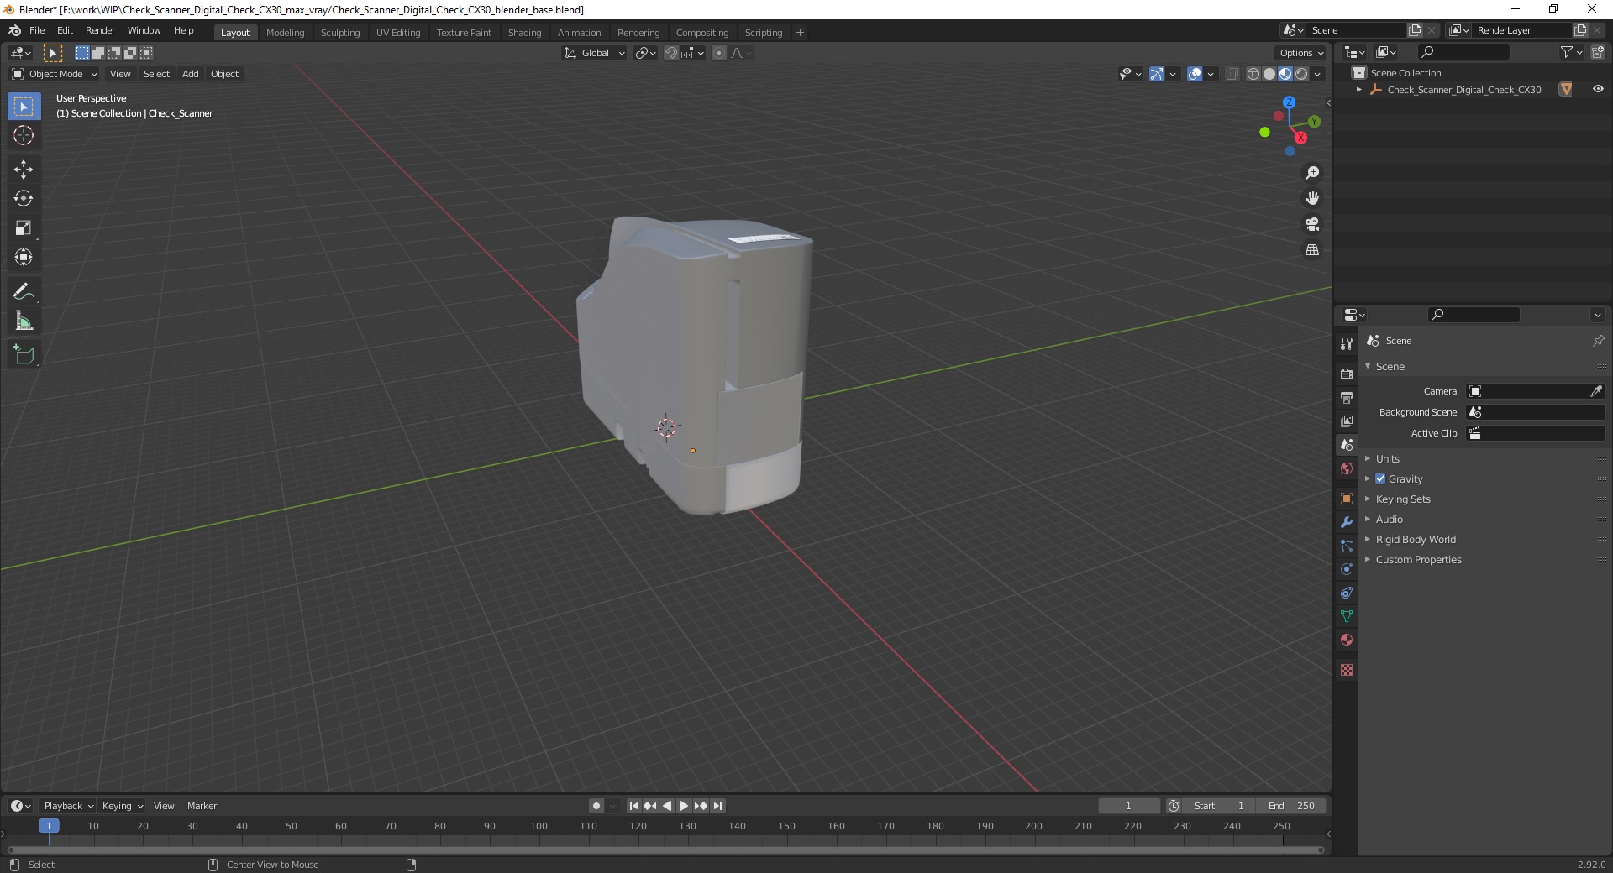The width and height of the screenshot is (1613, 873).
Task: Toggle snapping magnet in header
Action: (x=671, y=53)
